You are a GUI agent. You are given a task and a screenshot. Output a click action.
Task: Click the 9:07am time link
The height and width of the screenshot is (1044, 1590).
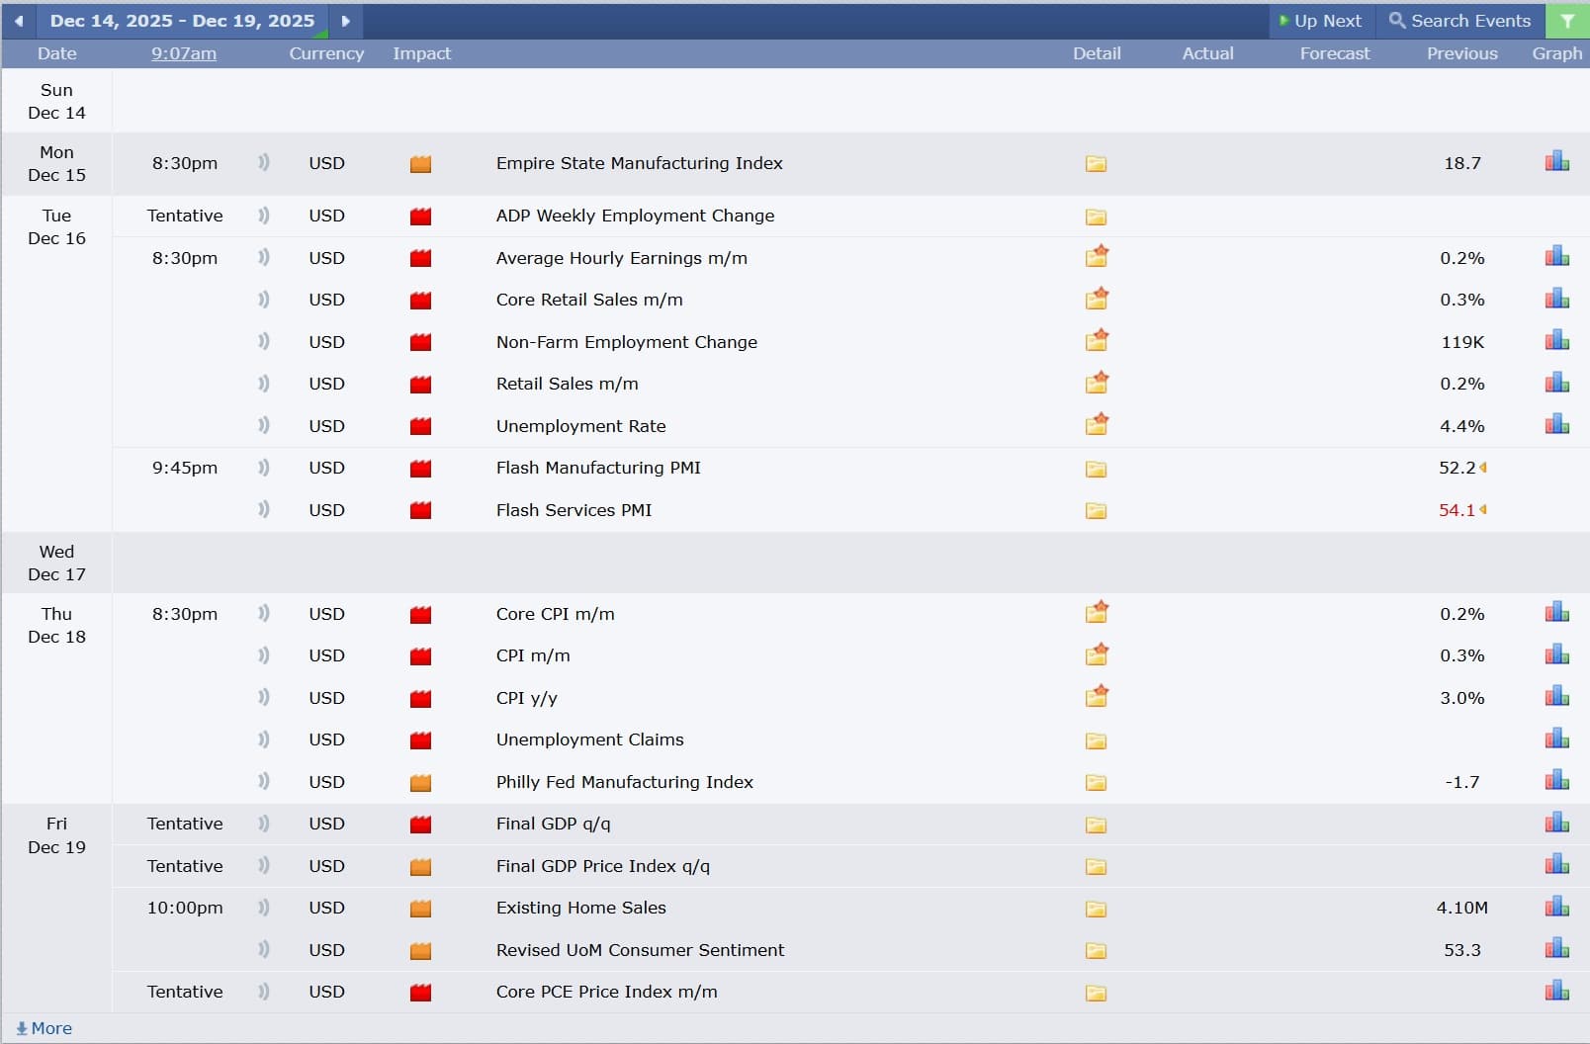point(183,53)
